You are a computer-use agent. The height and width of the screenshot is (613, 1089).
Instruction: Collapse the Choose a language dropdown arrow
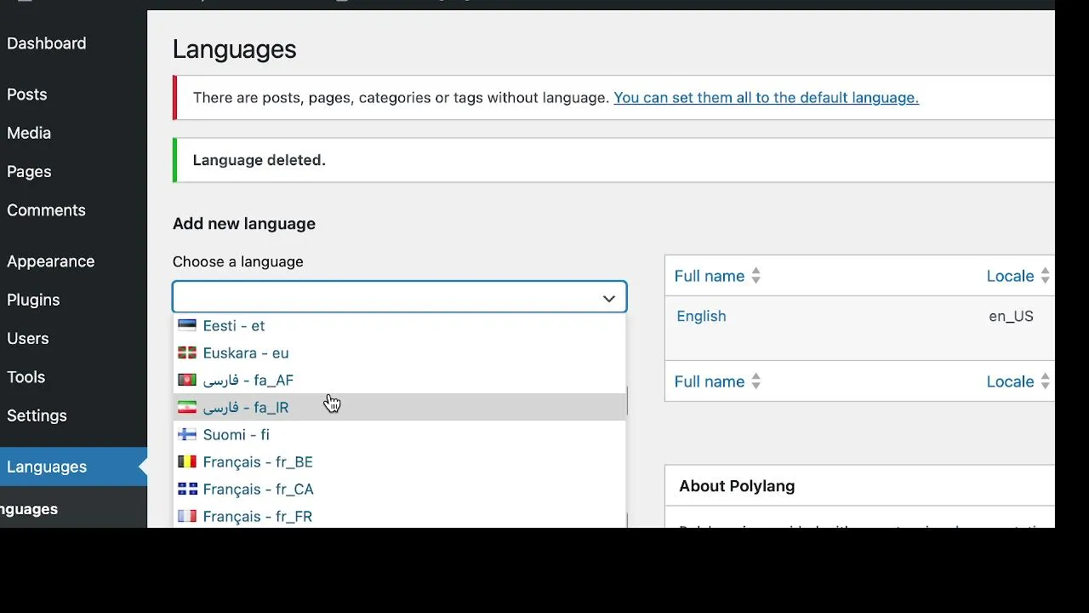click(609, 298)
